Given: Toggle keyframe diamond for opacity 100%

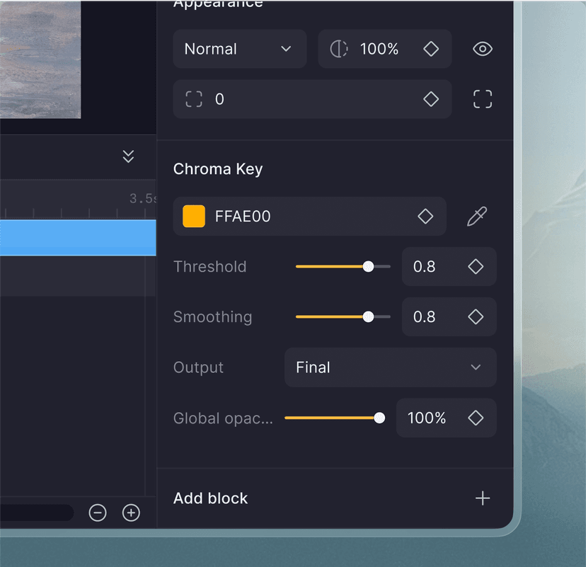Looking at the screenshot, I should click(x=431, y=49).
